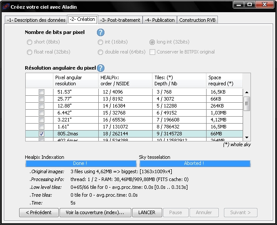Click the 4,12MB space cell
277x225 pixels.
(x=224, y=120)
